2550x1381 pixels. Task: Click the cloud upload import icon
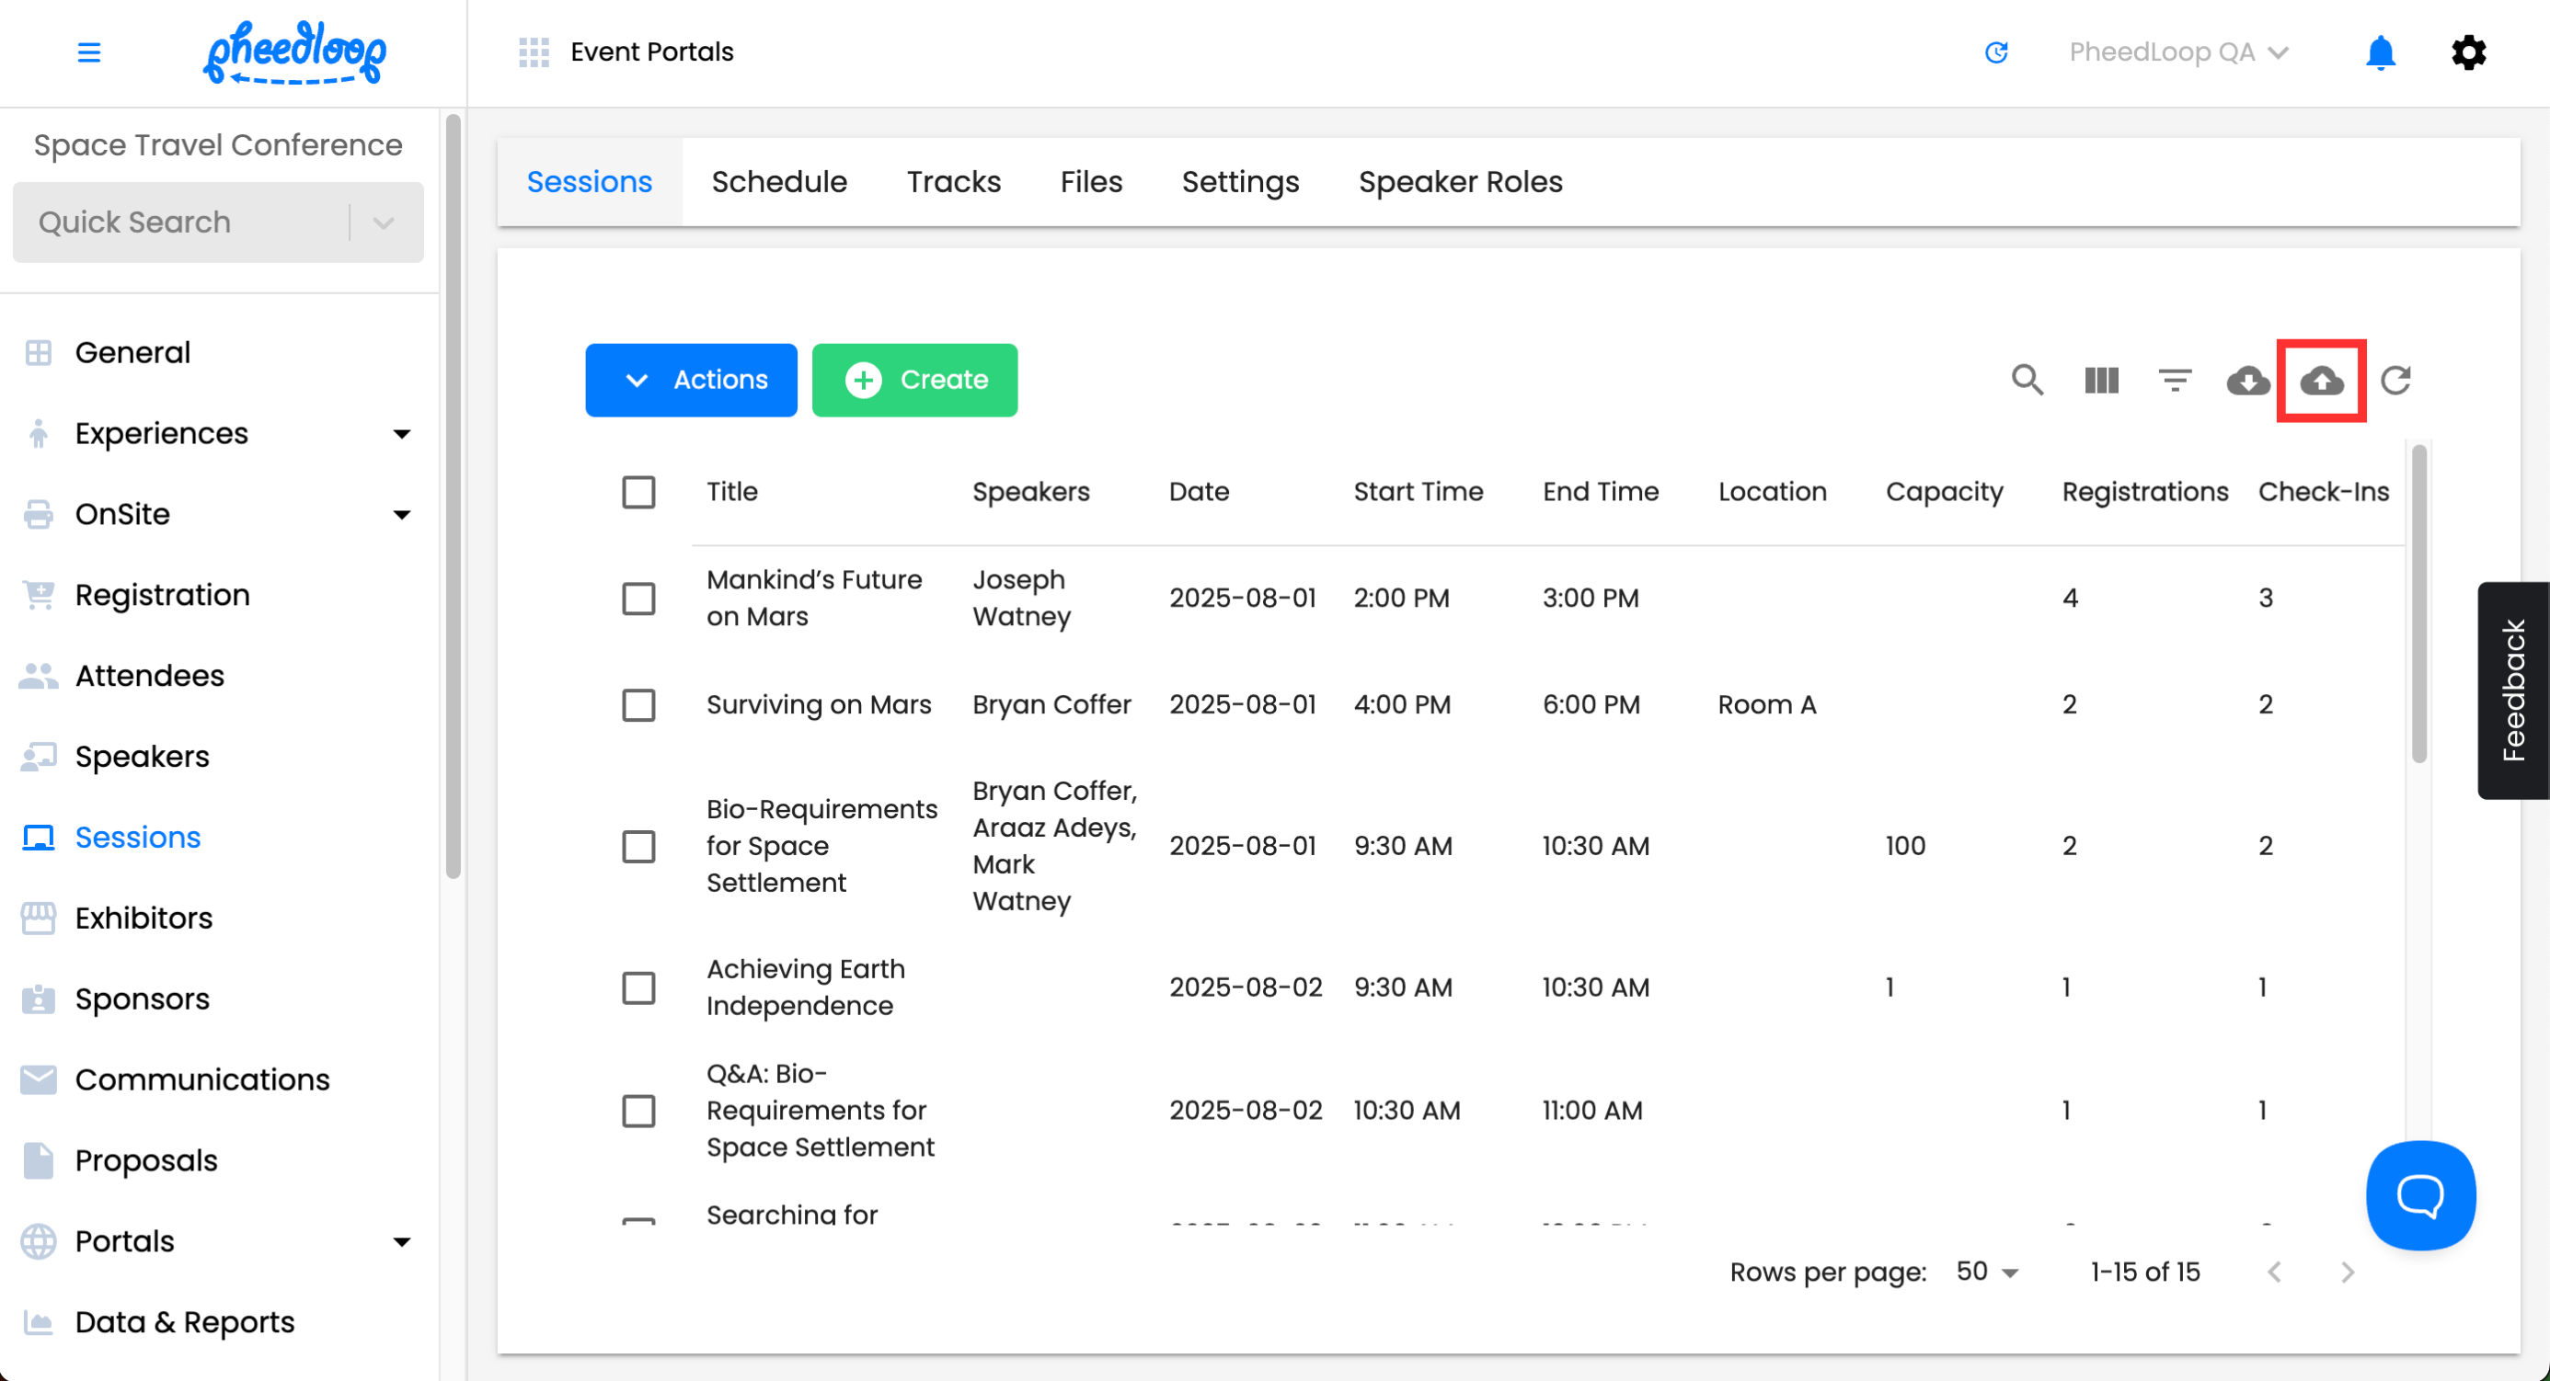tap(2321, 380)
